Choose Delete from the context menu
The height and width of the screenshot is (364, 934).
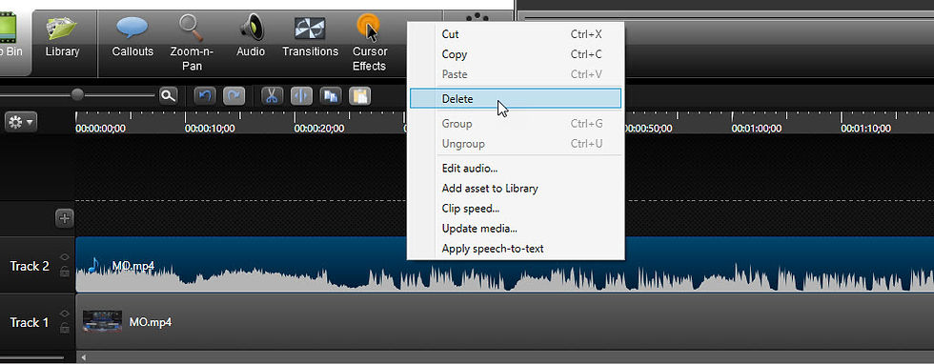coord(516,99)
